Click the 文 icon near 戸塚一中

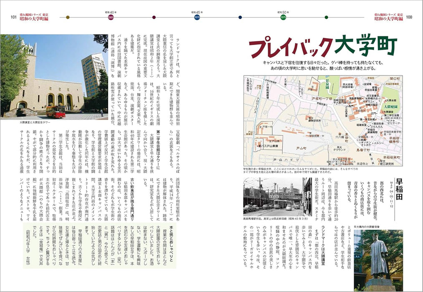[x=260, y=127]
